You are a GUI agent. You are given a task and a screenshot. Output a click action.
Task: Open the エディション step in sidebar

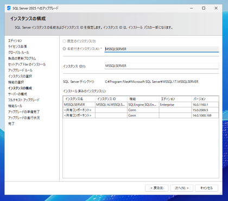pos(15,41)
